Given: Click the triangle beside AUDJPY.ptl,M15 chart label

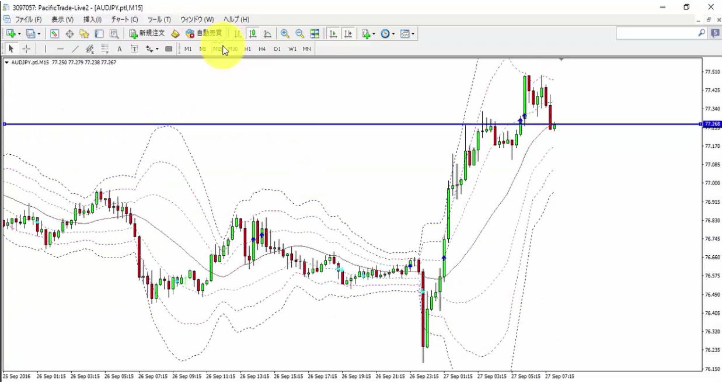Looking at the screenshot, I should coord(6,62).
